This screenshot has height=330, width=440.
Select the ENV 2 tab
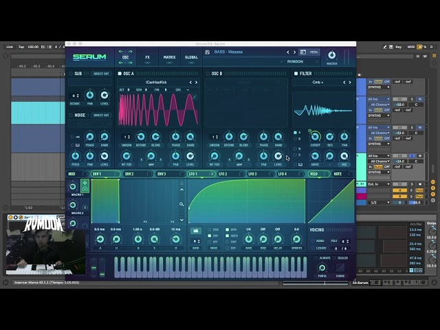point(139,174)
